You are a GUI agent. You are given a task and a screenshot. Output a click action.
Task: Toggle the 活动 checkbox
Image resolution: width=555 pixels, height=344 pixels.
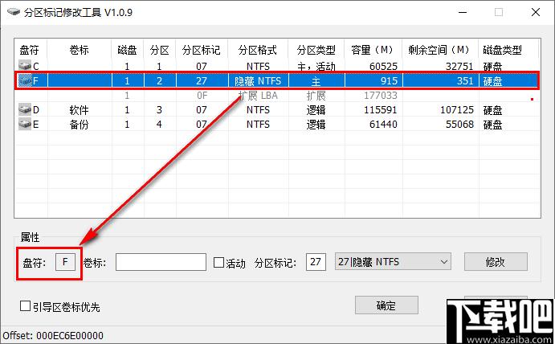click(218, 263)
